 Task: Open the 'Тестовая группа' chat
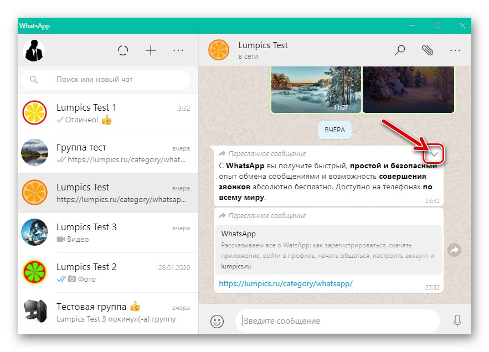coord(108,313)
